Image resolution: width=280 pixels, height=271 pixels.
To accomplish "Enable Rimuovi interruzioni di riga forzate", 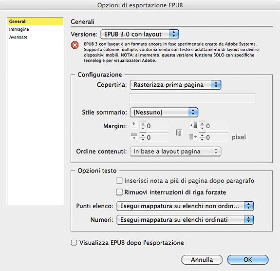I will (119, 192).
